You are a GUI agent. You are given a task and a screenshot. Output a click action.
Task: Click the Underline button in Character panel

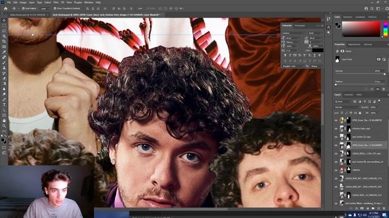point(315,55)
